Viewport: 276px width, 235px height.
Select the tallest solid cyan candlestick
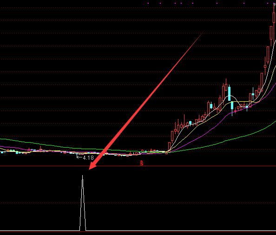pyautogui.click(x=229, y=93)
